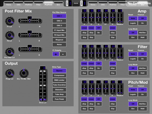The image size is (152, 114).
Task: Turn Pitch/Mod Freerun On
Action: coord(142,94)
